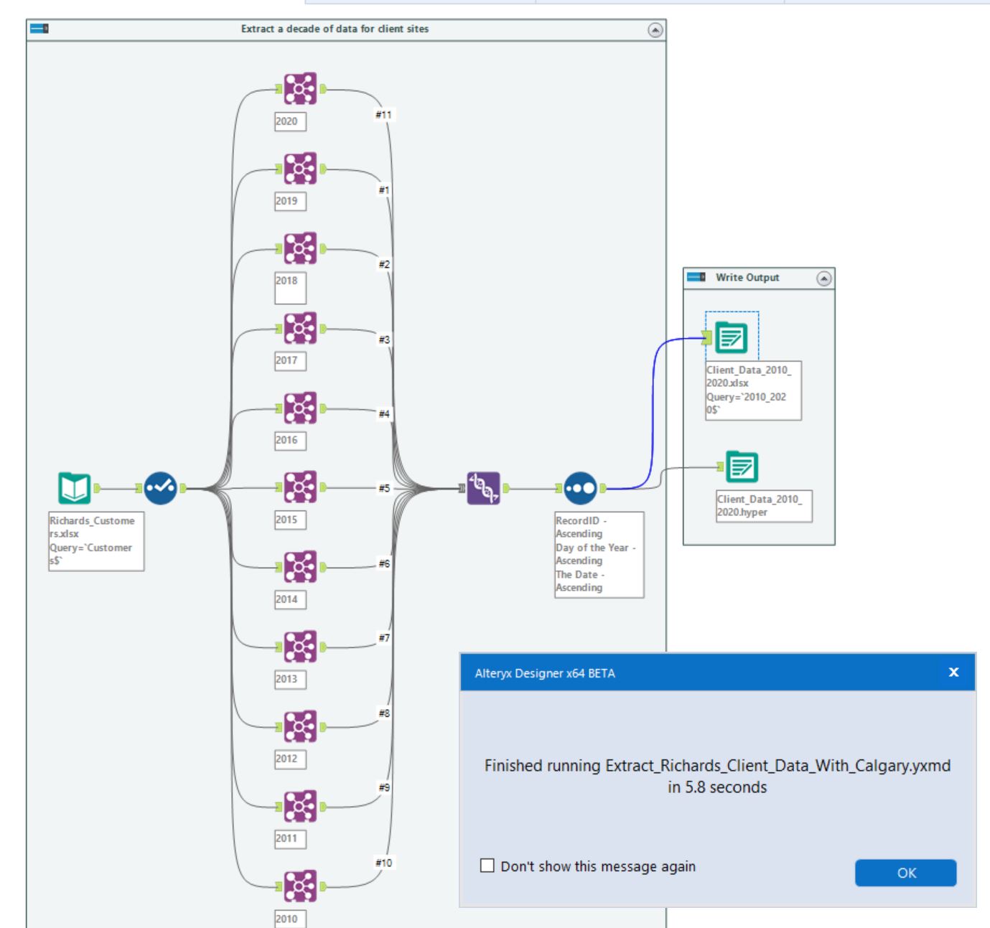Screen dimensions: 990x928
Task: Click the '#6' connection label
Action: (384, 564)
